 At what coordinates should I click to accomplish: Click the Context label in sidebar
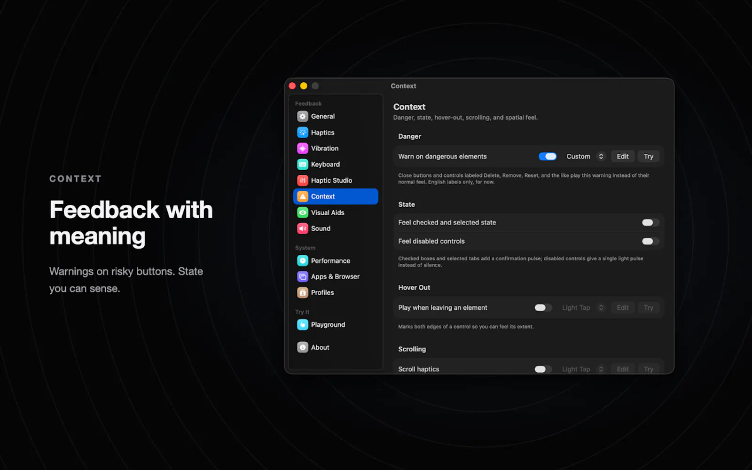pyautogui.click(x=323, y=196)
